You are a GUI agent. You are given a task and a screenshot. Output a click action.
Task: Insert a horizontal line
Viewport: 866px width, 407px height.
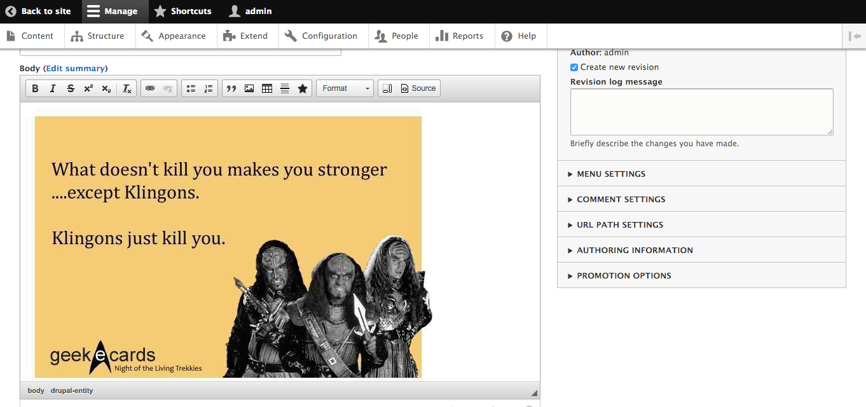coord(285,88)
